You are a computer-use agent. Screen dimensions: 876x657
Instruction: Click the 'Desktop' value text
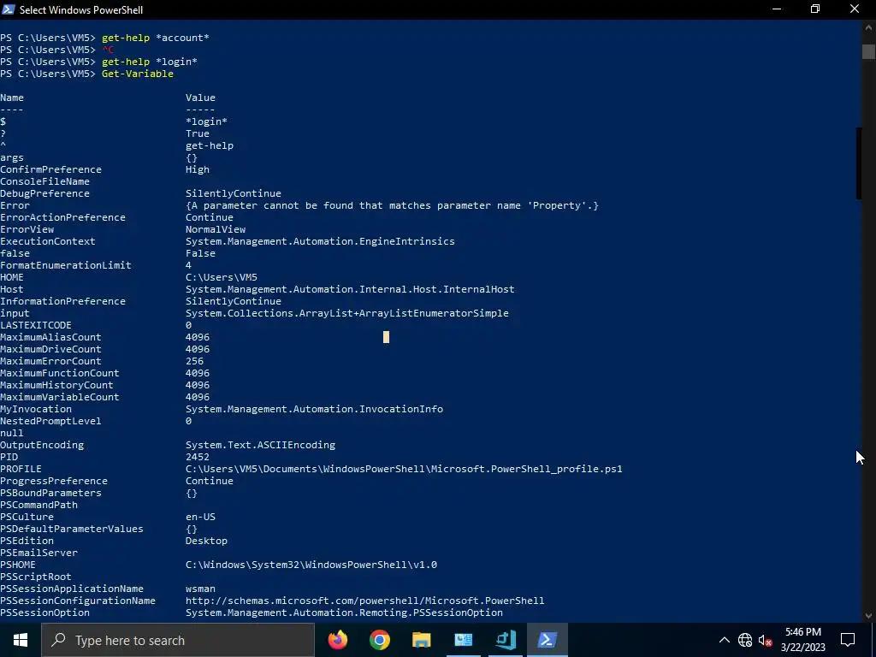tap(206, 541)
